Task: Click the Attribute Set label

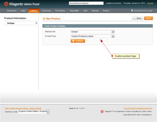Action: point(50,32)
